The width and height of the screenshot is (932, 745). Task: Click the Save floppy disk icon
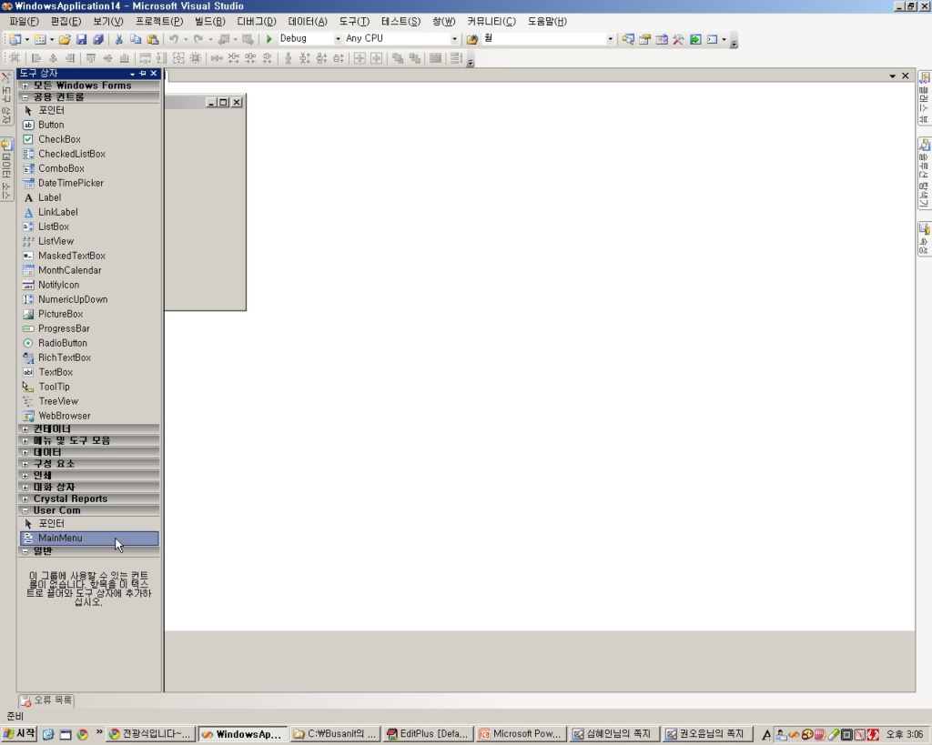81,39
